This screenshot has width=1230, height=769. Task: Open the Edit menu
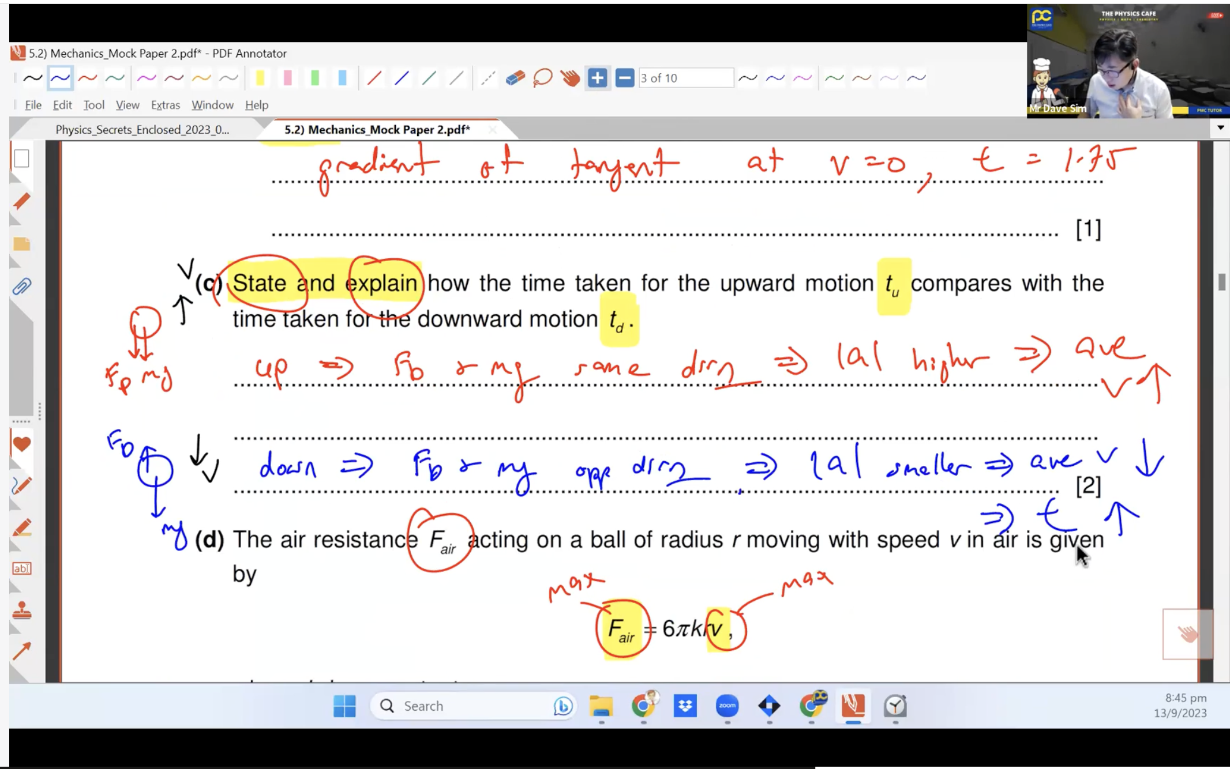tap(62, 105)
